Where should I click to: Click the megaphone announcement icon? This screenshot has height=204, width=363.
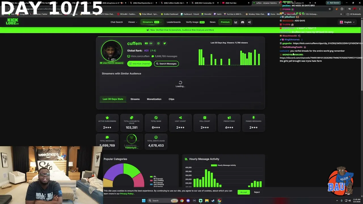148,30
